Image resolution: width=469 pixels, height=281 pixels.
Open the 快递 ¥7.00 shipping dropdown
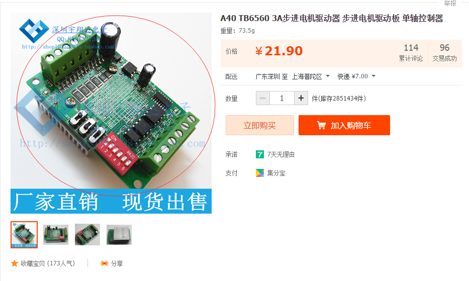tap(373, 76)
